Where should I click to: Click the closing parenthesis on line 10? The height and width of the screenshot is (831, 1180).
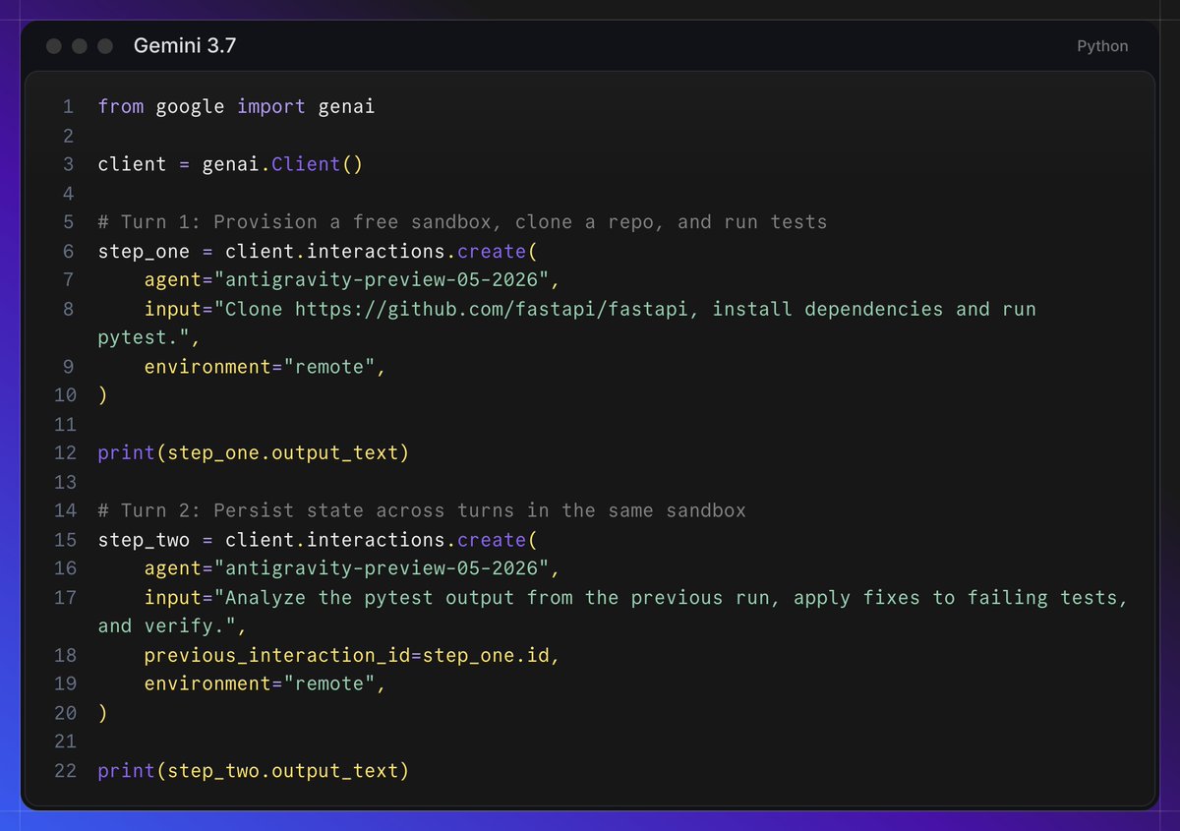click(102, 395)
